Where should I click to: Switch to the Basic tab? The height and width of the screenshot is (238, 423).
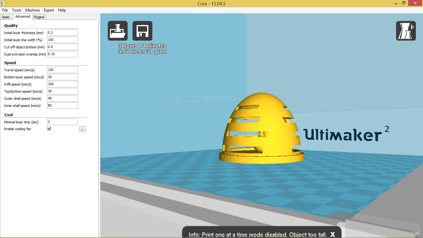coord(6,17)
